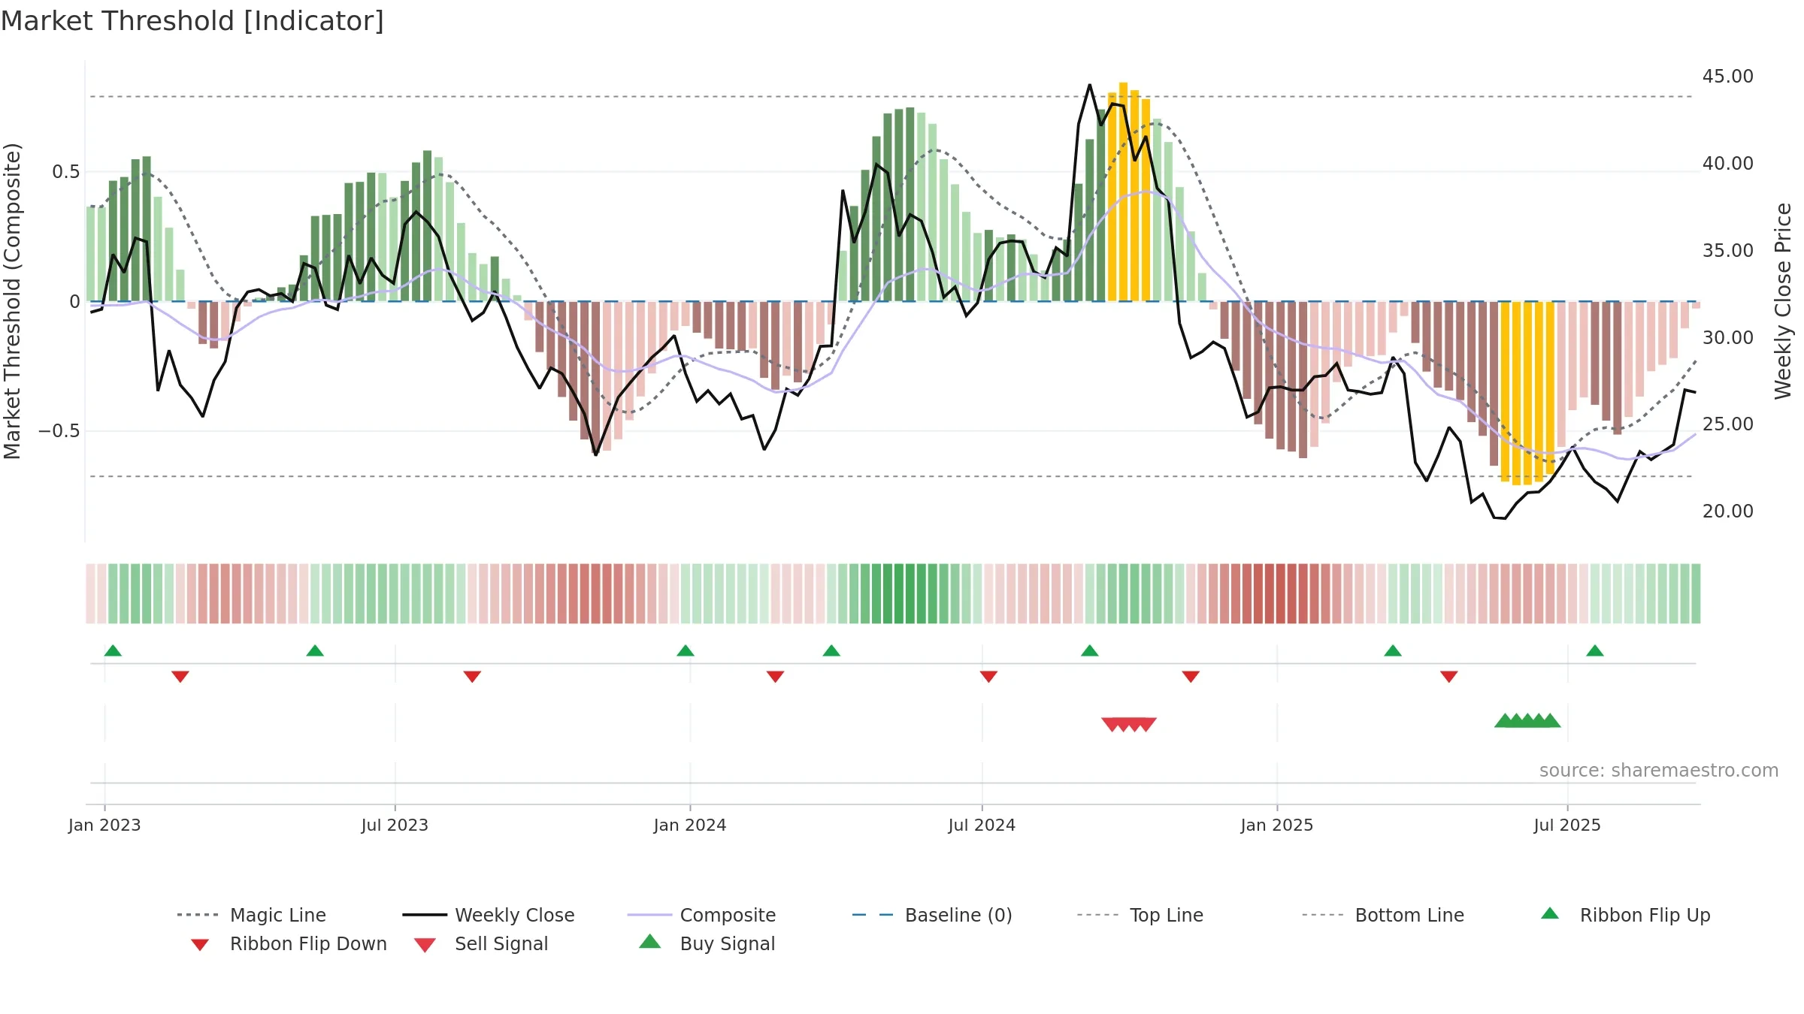Click the Weekly Close Price axis title
This screenshot has width=1804, height=1014.
(1783, 300)
